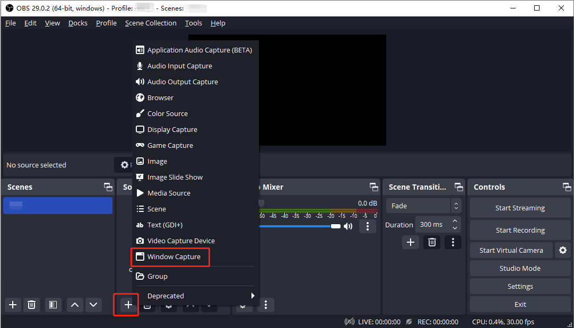Decrease the transition Duration with the down arrow
The width and height of the screenshot is (574, 328).
pyautogui.click(x=455, y=228)
